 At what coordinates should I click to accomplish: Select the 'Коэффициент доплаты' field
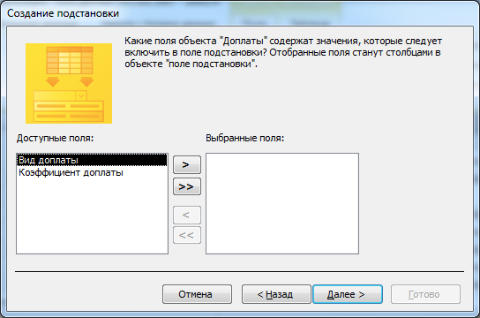point(92,173)
